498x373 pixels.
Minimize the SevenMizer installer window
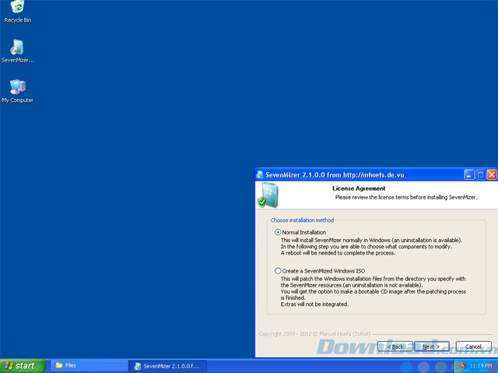click(x=469, y=175)
